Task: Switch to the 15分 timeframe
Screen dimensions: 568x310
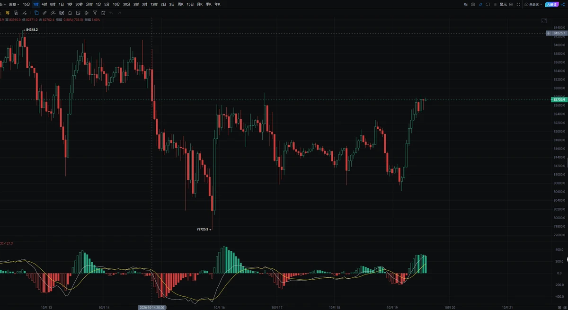Action: point(27,4)
